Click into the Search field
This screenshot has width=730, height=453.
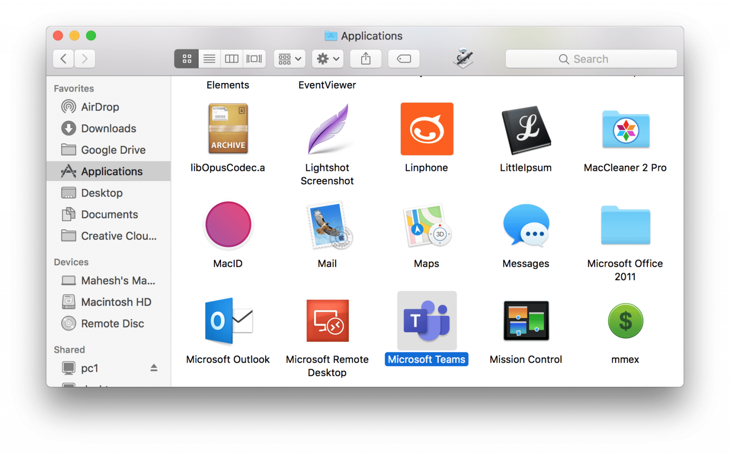[x=591, y=59]
